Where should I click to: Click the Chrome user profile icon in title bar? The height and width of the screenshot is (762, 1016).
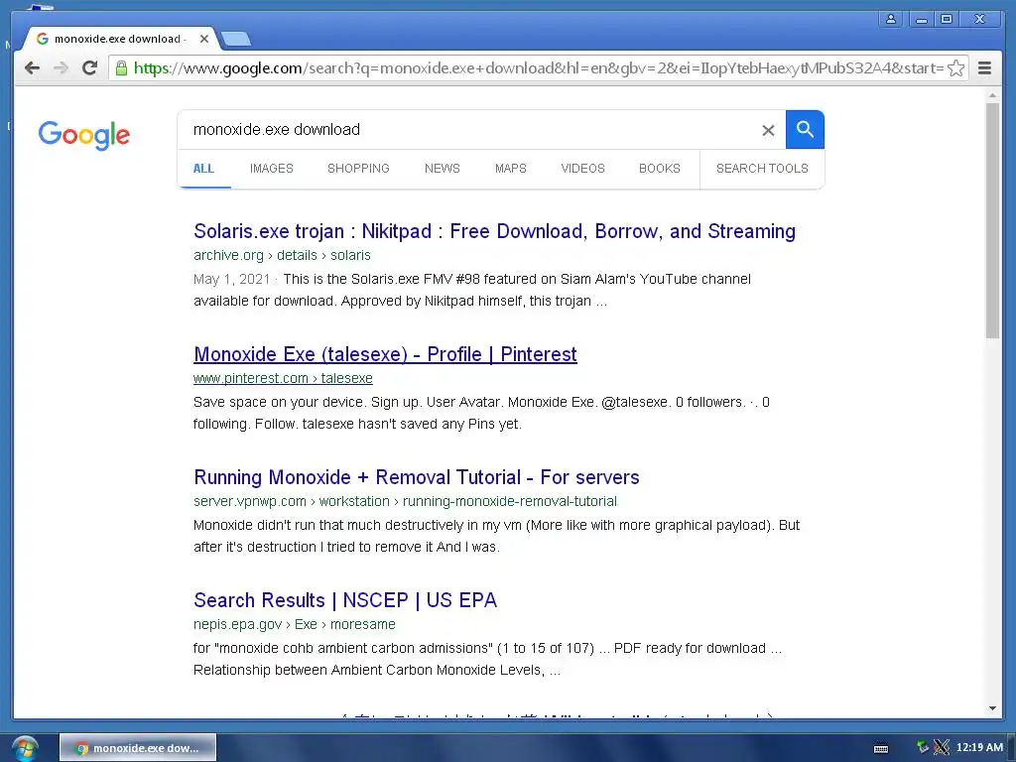[x=891, y=20]
